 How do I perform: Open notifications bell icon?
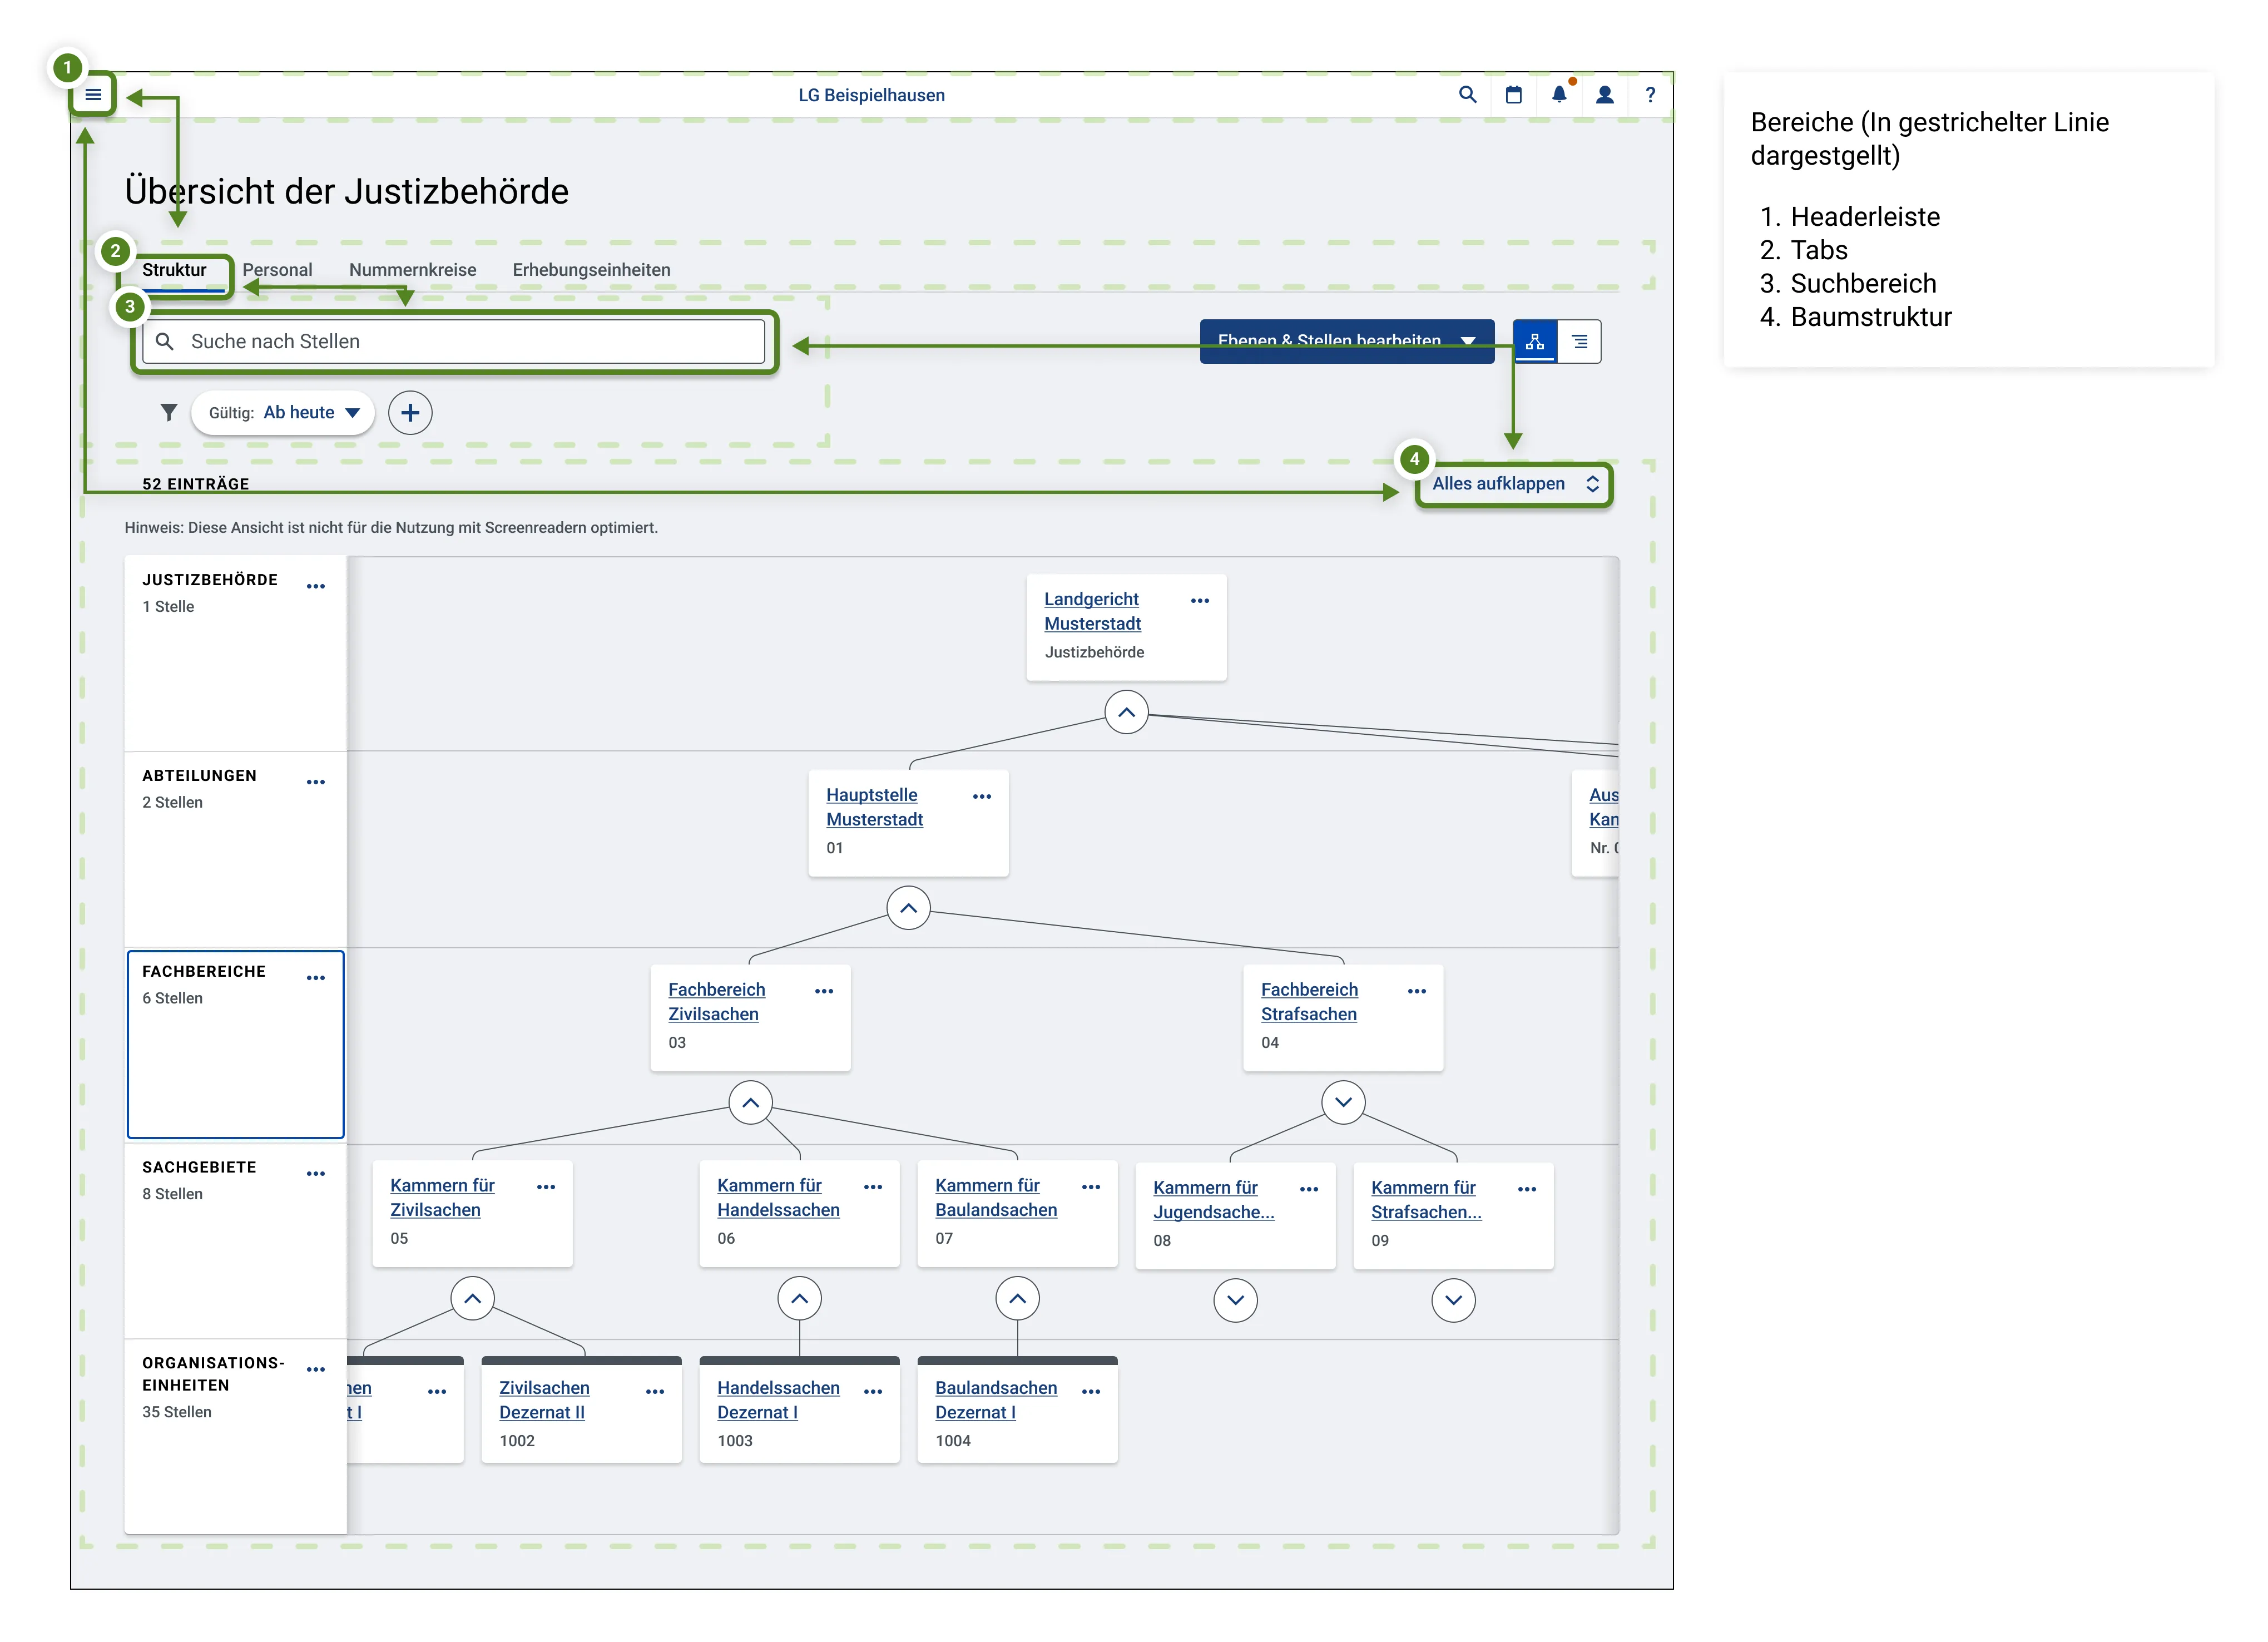tap(1559, 95)
